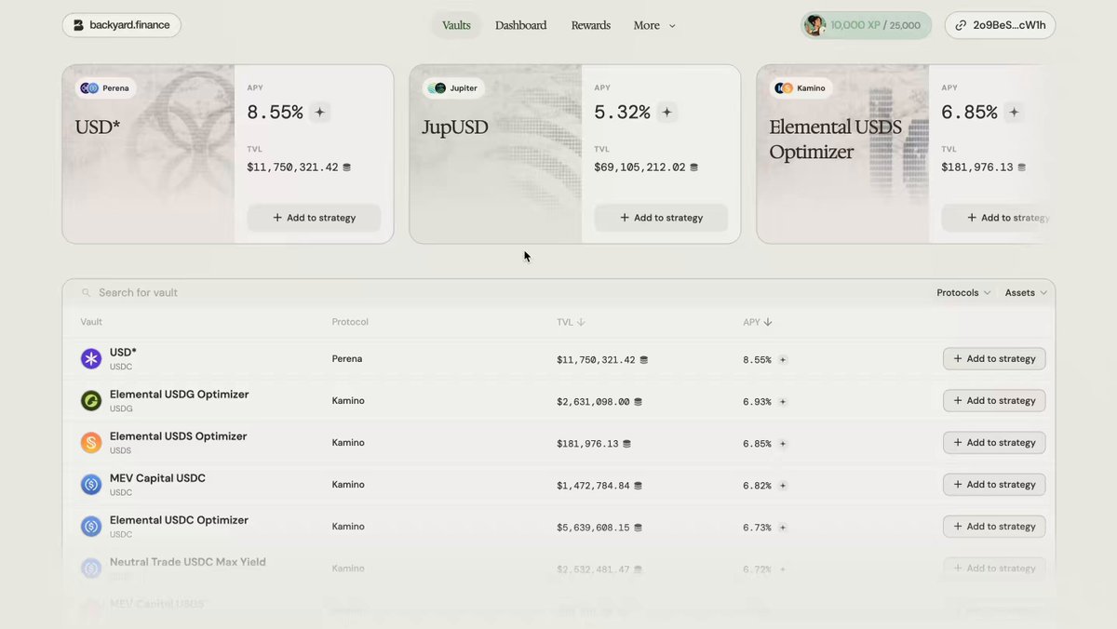Click the coin stack icon beside $69,105,212.02
Screen dimensions: 1117x629
(x=693, y=167)
